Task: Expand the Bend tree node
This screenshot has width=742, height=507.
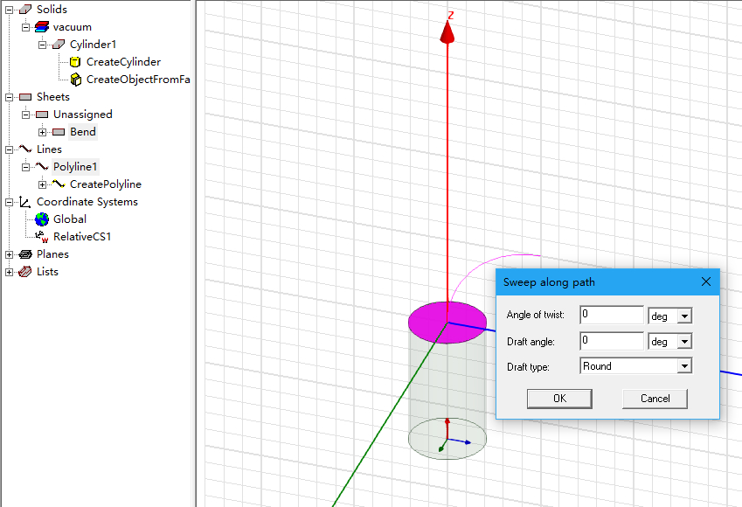Action: 42,132
